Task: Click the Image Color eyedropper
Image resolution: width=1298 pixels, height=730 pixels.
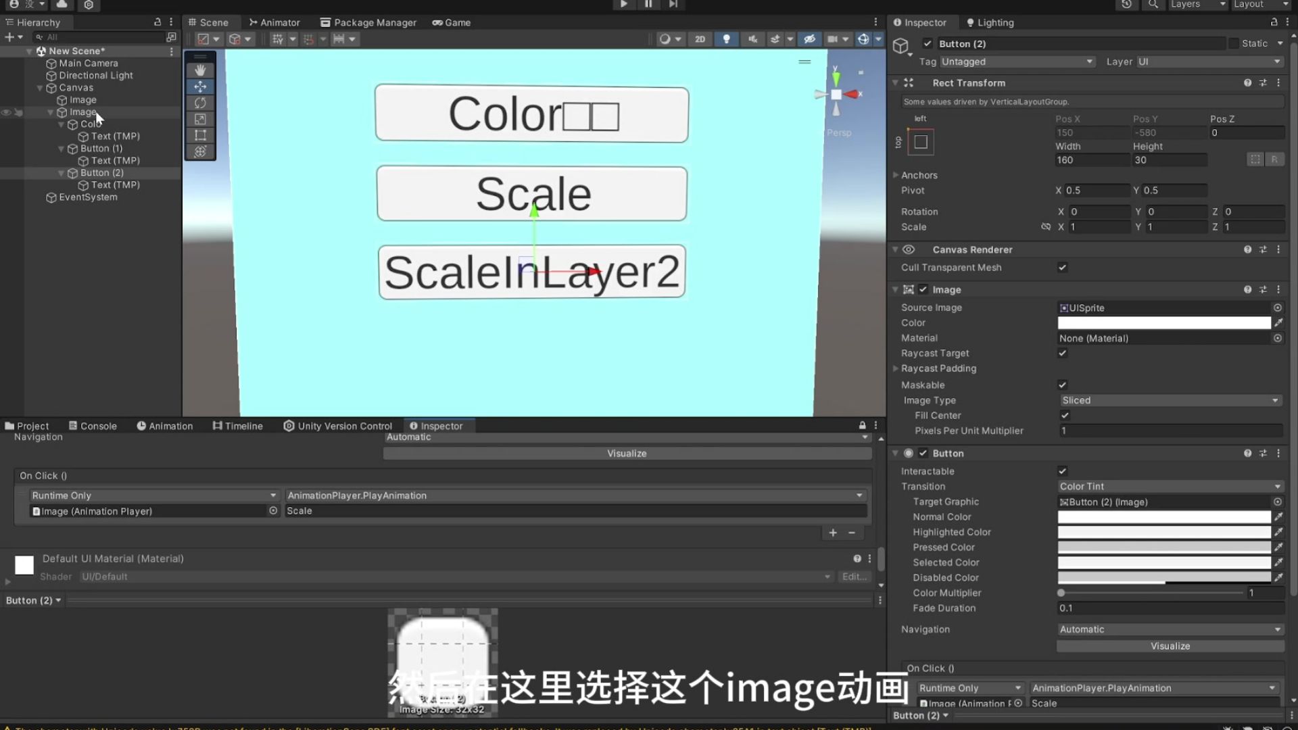Action: [1278, 323]
